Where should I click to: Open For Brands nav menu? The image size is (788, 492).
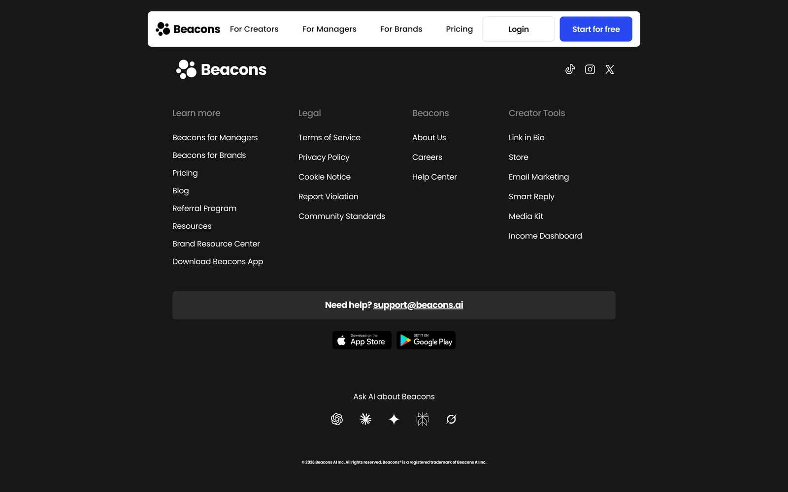click(401, 29)
